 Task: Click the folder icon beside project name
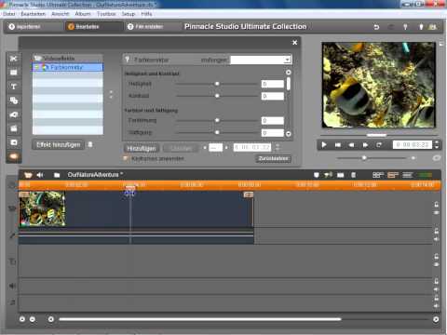57,175
